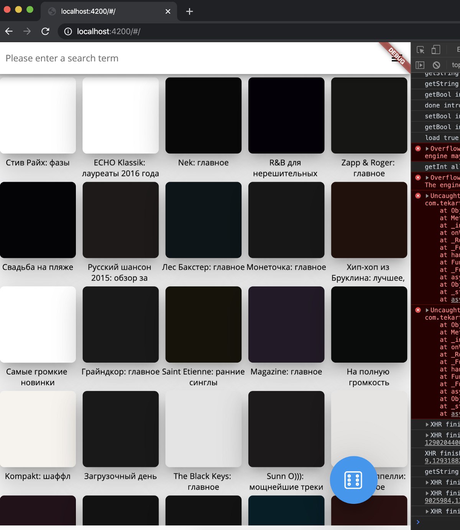Open the Стив Райх: фазы playlist cover

38,116
